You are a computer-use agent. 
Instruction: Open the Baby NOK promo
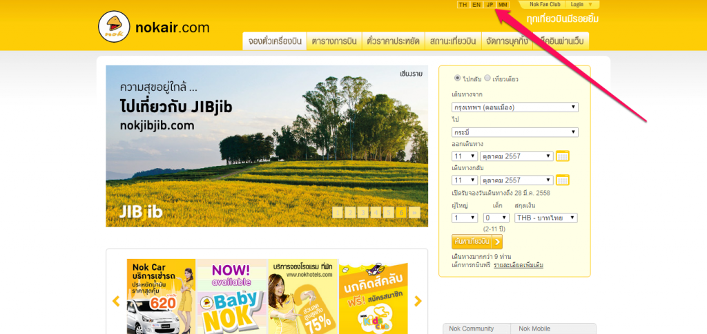(232, 296)
